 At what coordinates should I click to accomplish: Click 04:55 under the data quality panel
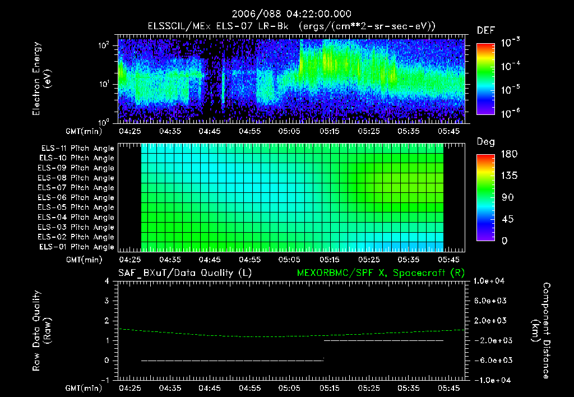(249, 388)
